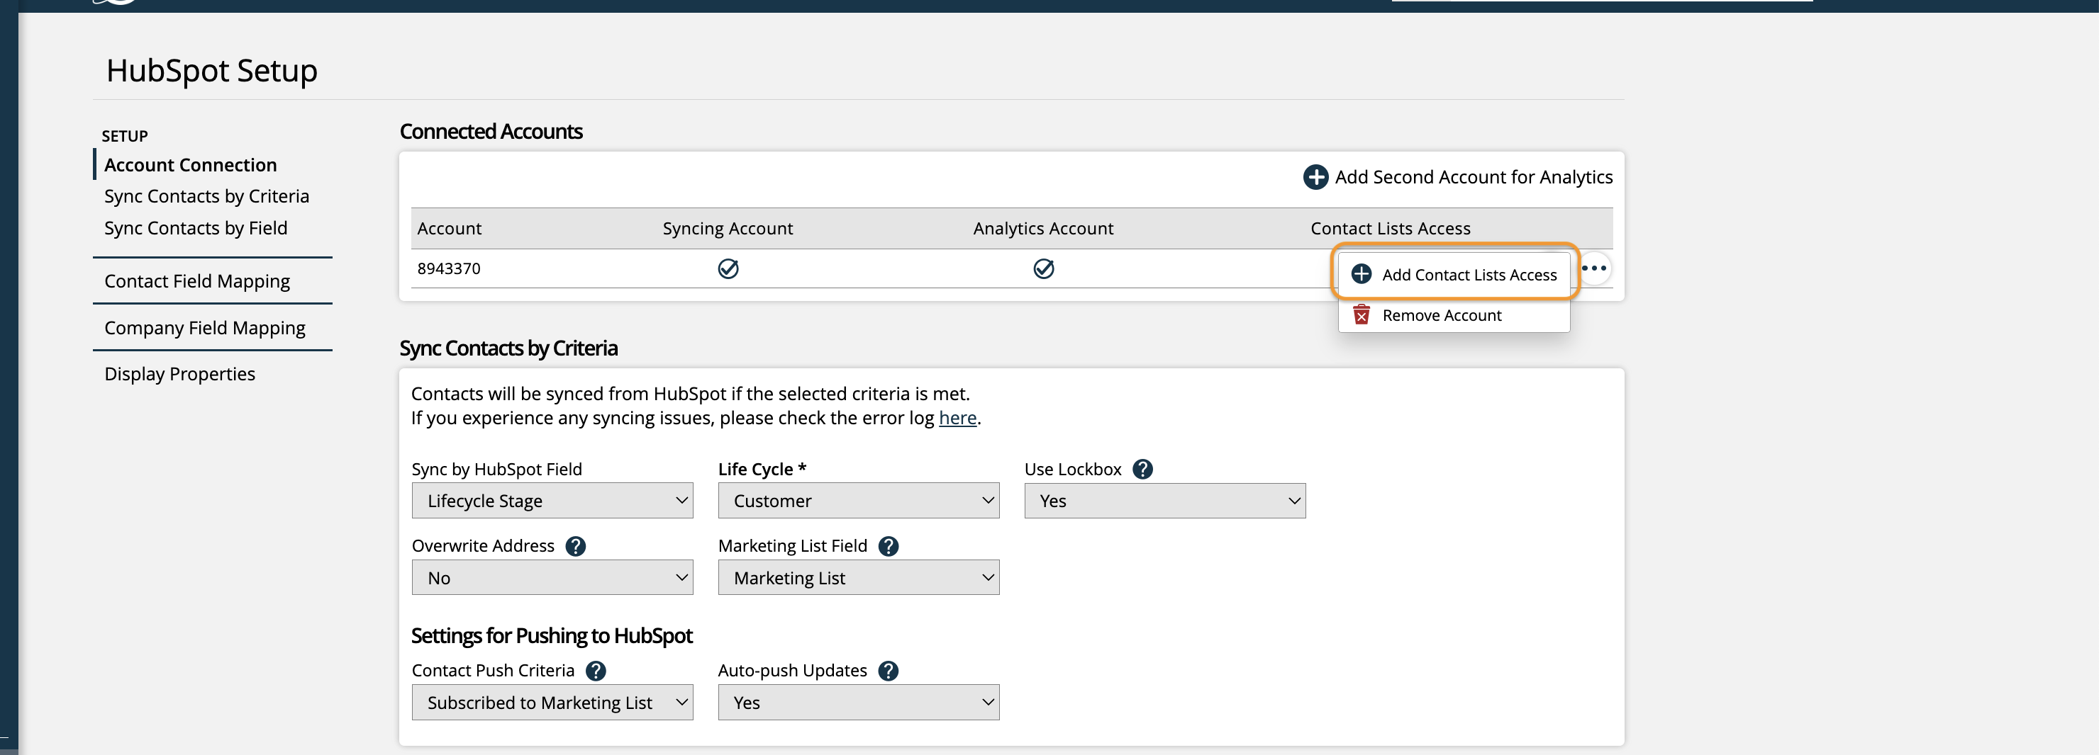Show help for Use Lockbox
The height and width of the screenshot is (755, 2099).
[1142, 469]
